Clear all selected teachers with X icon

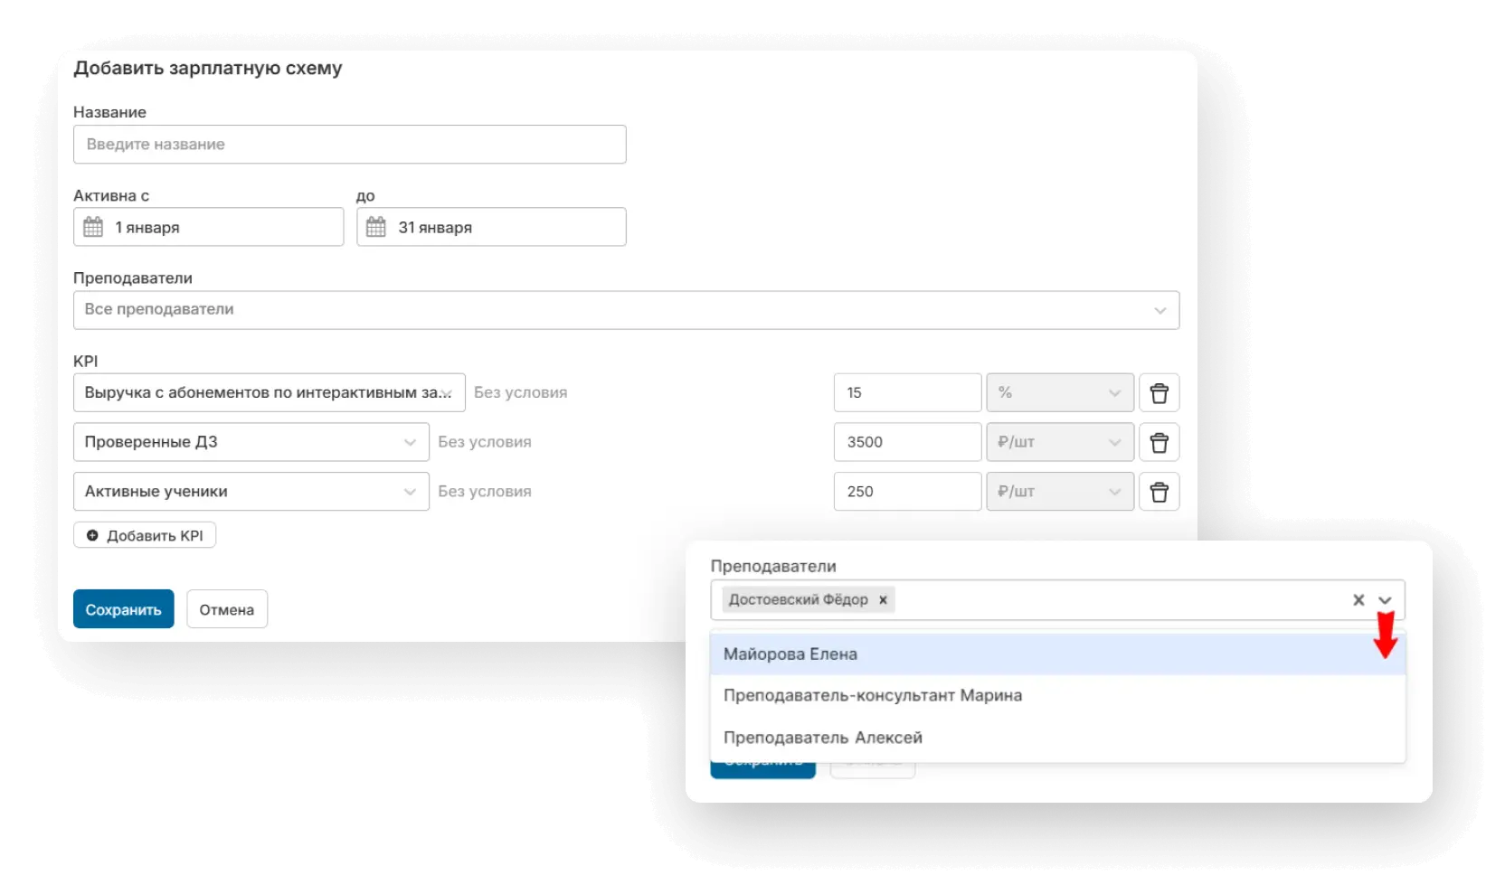pos(1358,599)
